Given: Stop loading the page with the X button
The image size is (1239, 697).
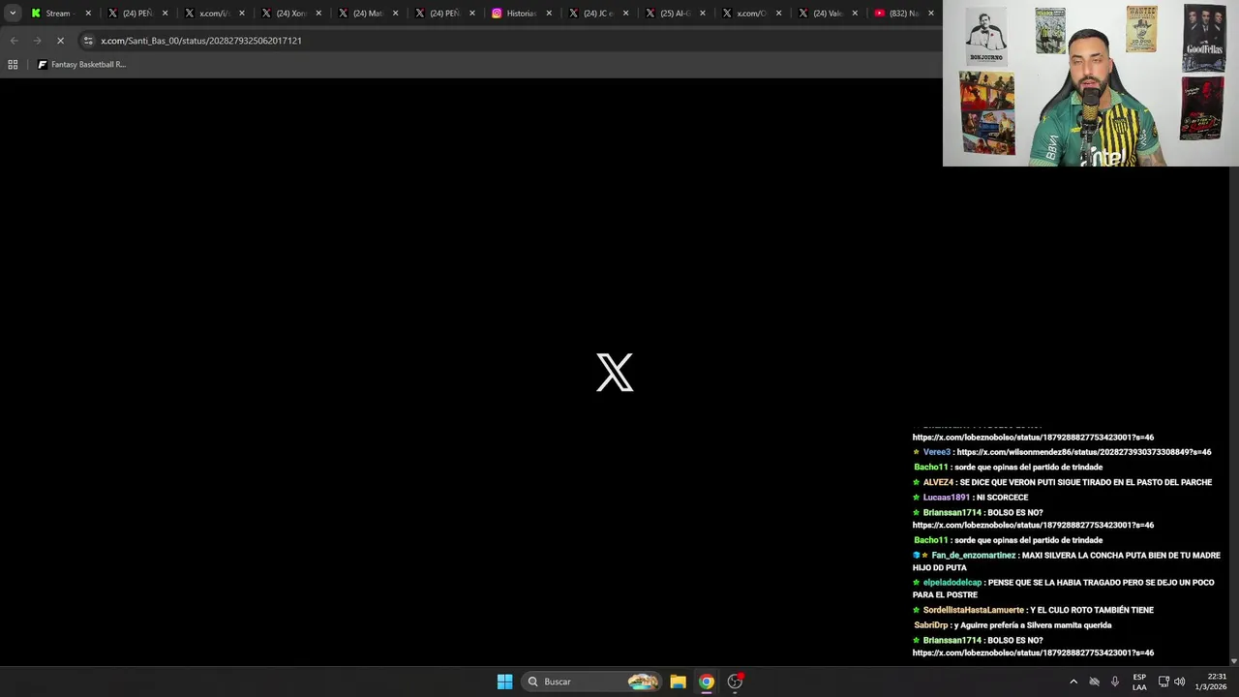Looking at the screenshot, I should pyautogui.click(x=60, y=41).
